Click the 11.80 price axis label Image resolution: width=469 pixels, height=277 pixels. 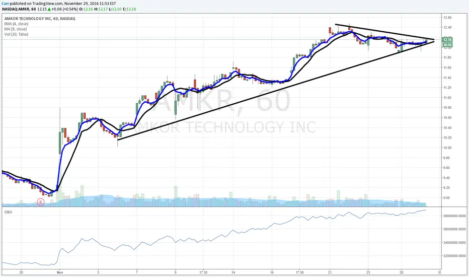coord(447,57)
